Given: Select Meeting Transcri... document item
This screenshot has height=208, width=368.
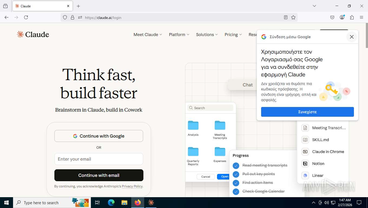Looking at the screenshot, I should coord(324,128).
